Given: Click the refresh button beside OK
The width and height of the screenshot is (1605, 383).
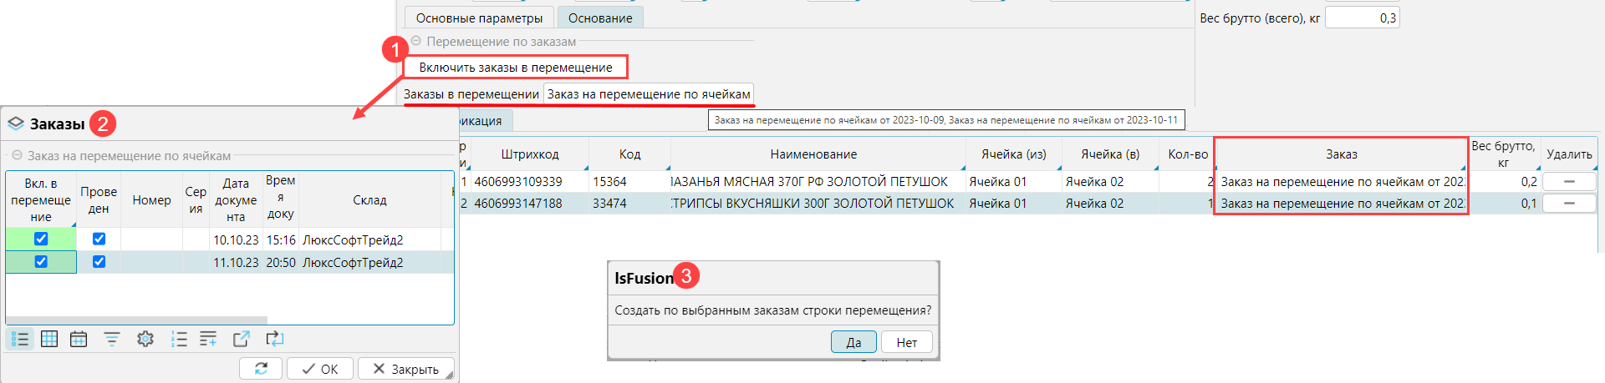Looking at the screenshot, I should [261, 369].
